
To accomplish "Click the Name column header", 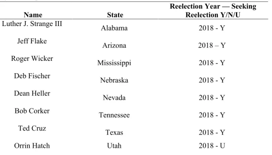I will pyautogui.click(x=33, y=15).
